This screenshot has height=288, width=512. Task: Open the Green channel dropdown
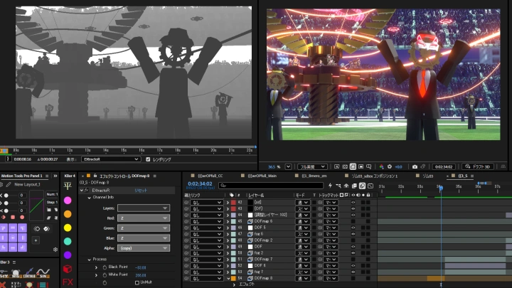point(144,228)
